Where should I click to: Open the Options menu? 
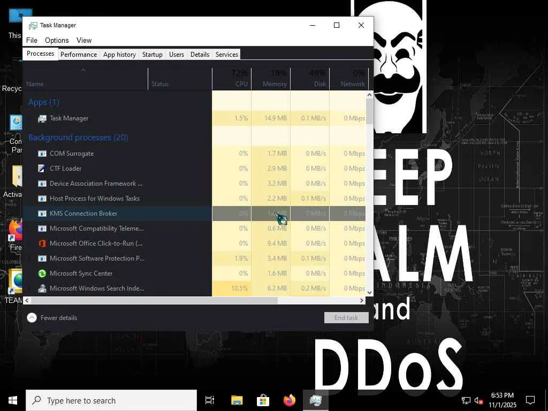57,41
